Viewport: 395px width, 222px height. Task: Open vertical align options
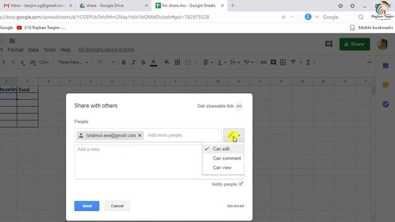[x=222, y=62]
